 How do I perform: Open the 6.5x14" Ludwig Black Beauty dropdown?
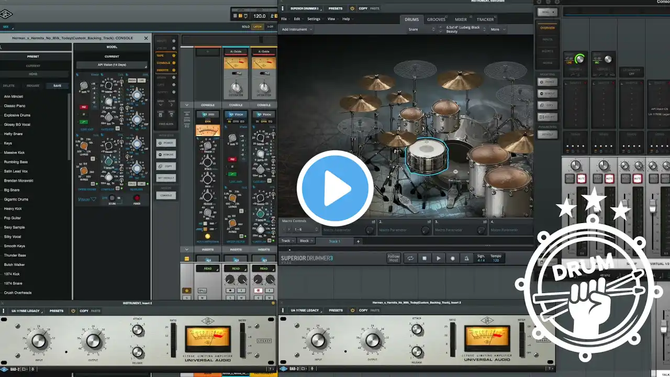pos(463,29)
